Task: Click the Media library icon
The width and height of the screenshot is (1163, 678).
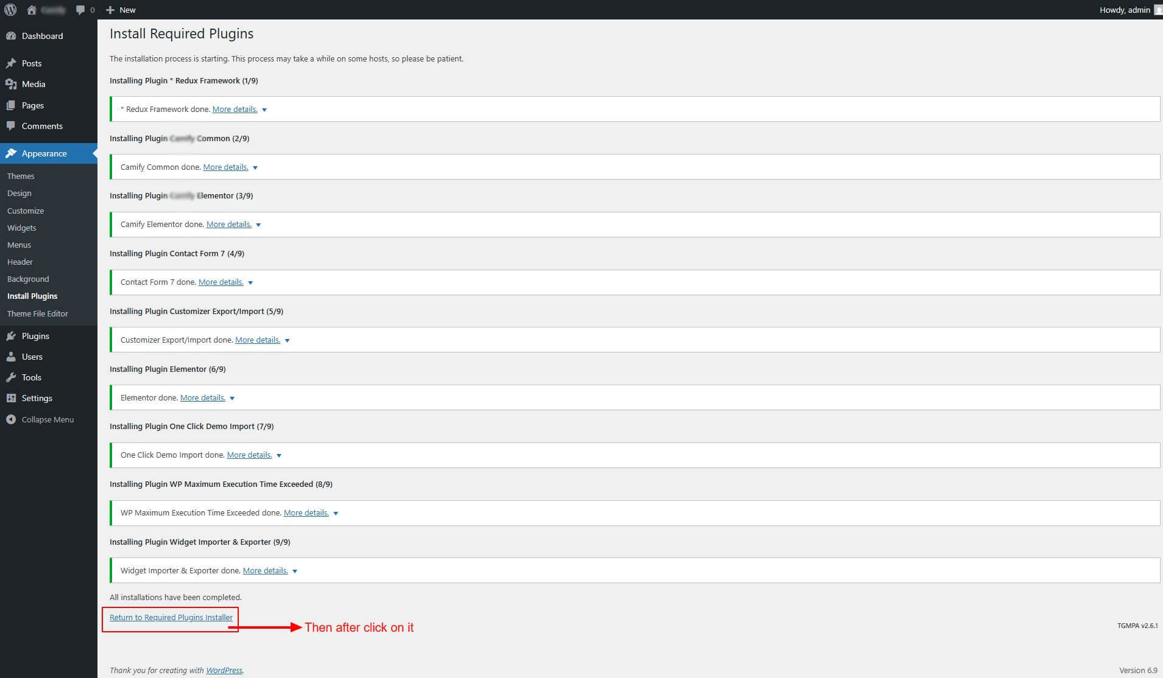Action: pos(11,84)
